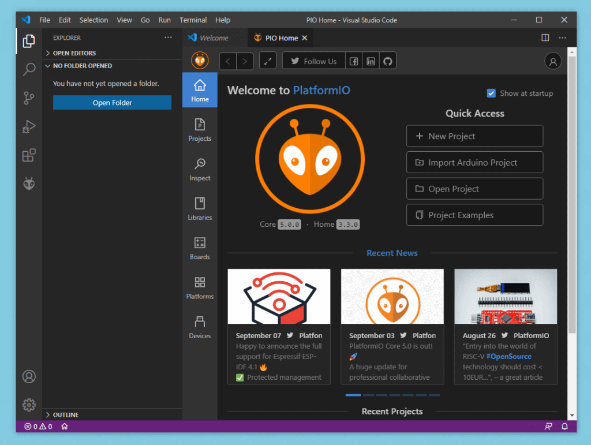Screen dimensions: 591x445
Task: Expand the Open Editors section
Action: (x=113, y=53)
